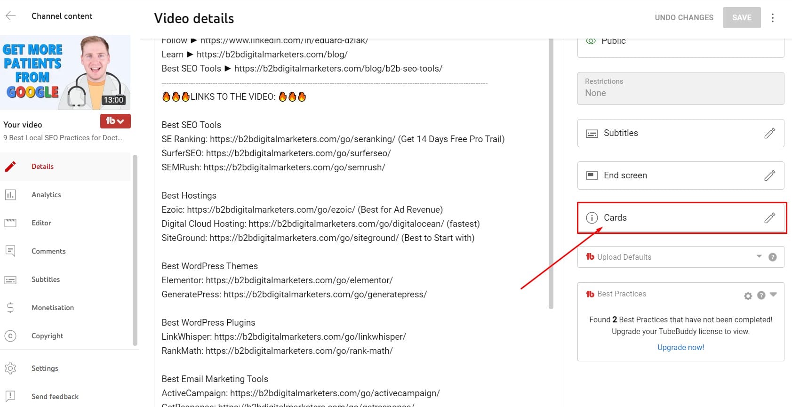Click the SAVE button
The width and height of the screenshot is (792, 407).
point(742,18)
